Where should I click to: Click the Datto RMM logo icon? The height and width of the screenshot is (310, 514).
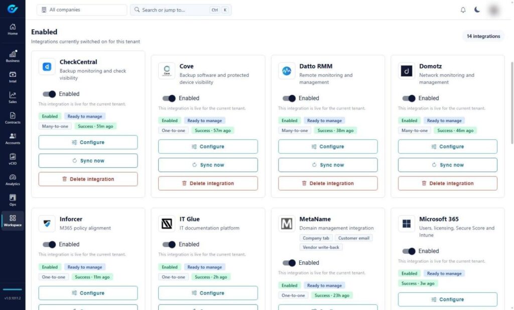[287, 71]
